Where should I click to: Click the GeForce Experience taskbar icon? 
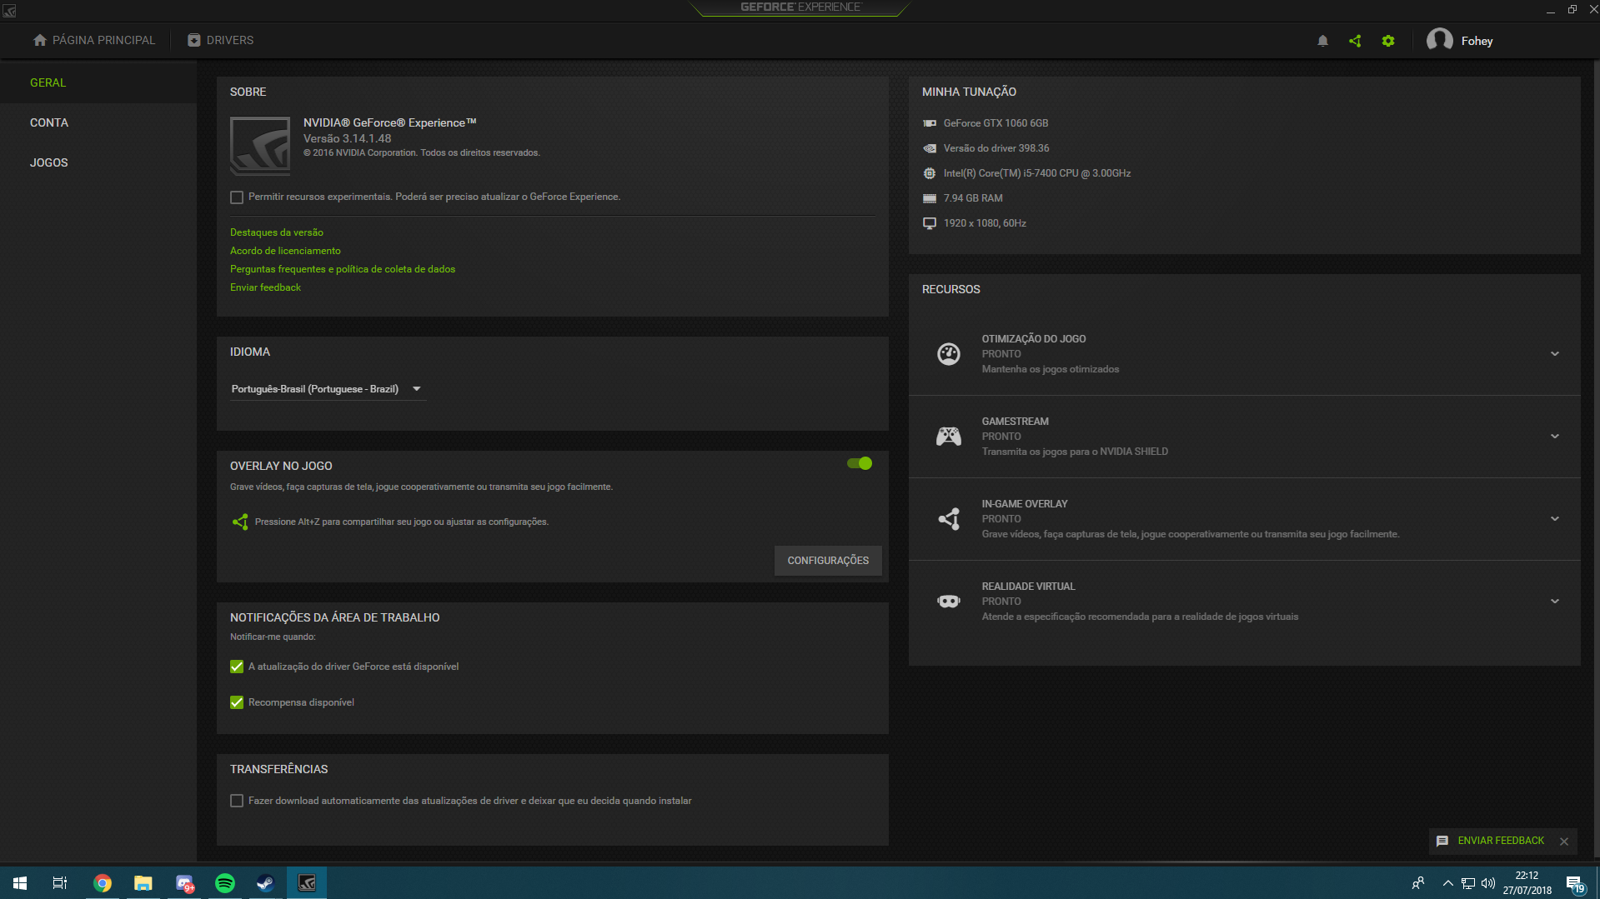307,883
